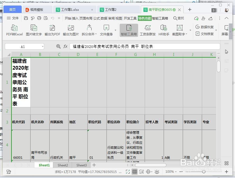Click the formula bar input field

pyautogui.click(x=145, y=47)
